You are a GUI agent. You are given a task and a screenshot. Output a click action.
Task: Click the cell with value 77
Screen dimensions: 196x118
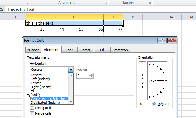pos(114,29)
